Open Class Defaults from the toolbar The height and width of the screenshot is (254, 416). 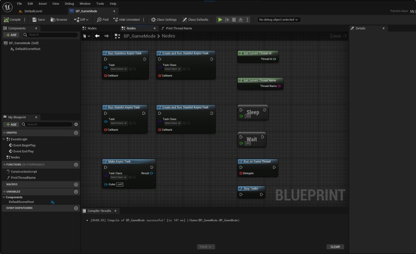click(196, 19)
